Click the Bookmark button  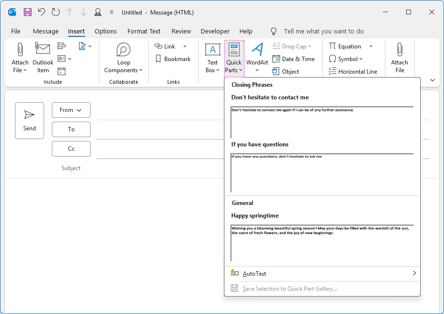pyautogui.click(x=173, y=59)
